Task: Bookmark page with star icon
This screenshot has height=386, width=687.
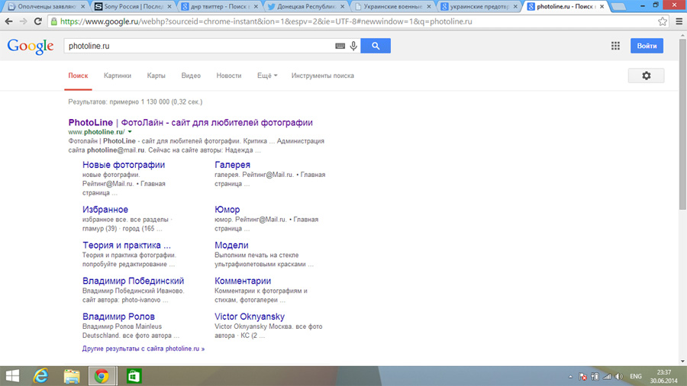Action: point(663,21)
